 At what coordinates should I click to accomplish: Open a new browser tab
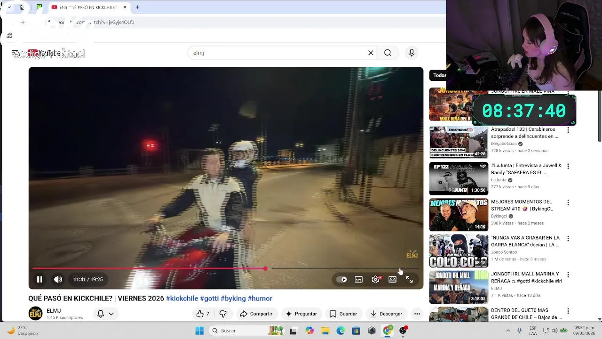click(137, 7)
